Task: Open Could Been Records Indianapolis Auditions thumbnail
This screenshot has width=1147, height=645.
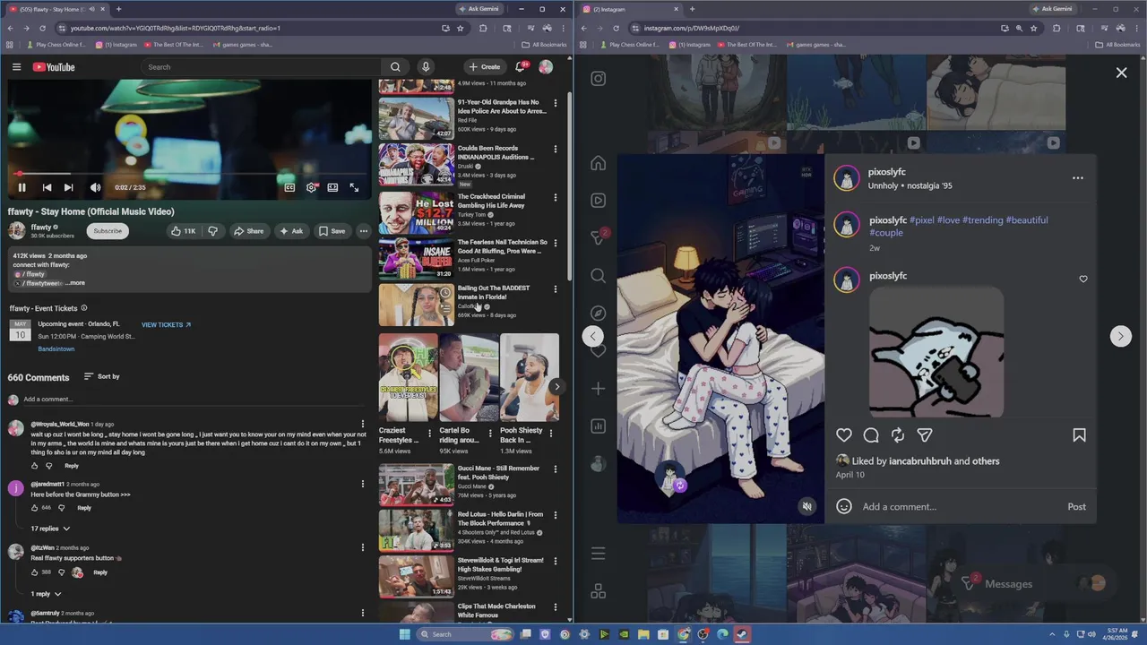Action: [x=416, y=165]
